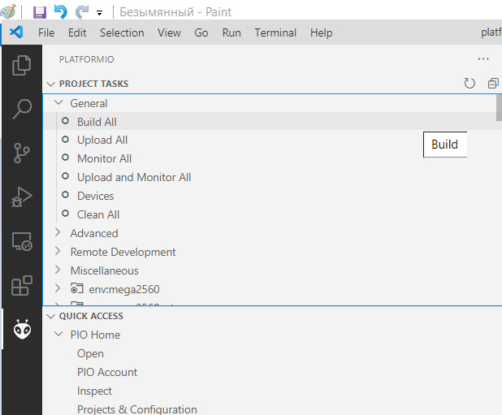Expand the Miscellaneous group
The width and height of the screenshot is (502, 415).
[x=58, y=270]
